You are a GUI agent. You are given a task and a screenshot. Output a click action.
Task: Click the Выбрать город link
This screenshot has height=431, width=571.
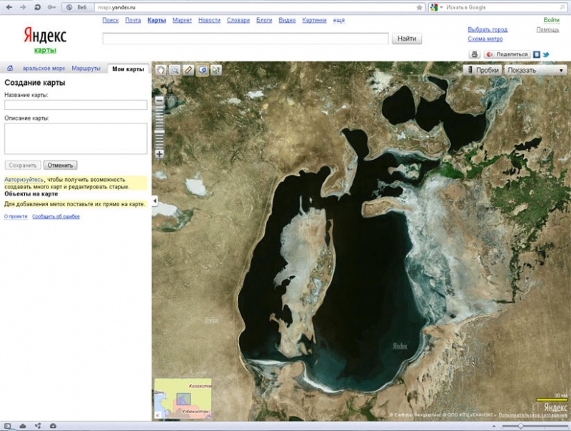tap(487, 29)
